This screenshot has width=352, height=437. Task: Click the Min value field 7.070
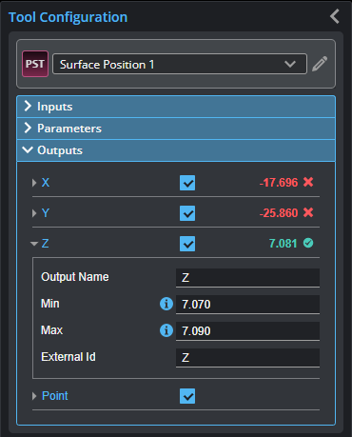click(x=247, y=305)
